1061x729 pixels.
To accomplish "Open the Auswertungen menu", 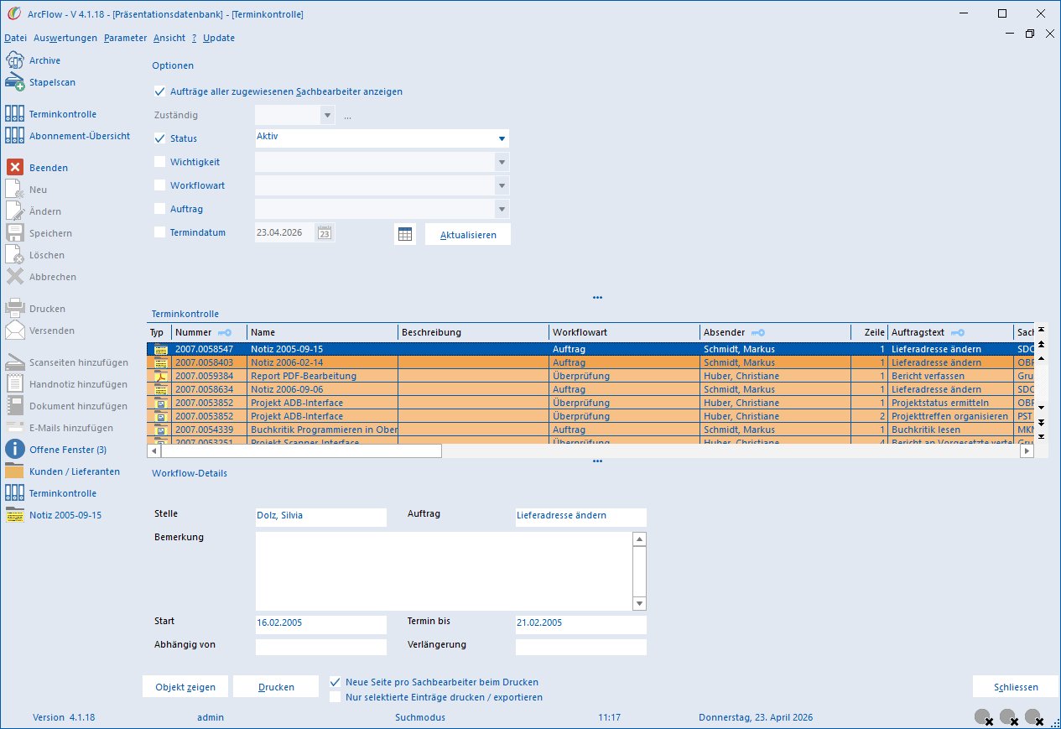I will (x=65, y=38).
